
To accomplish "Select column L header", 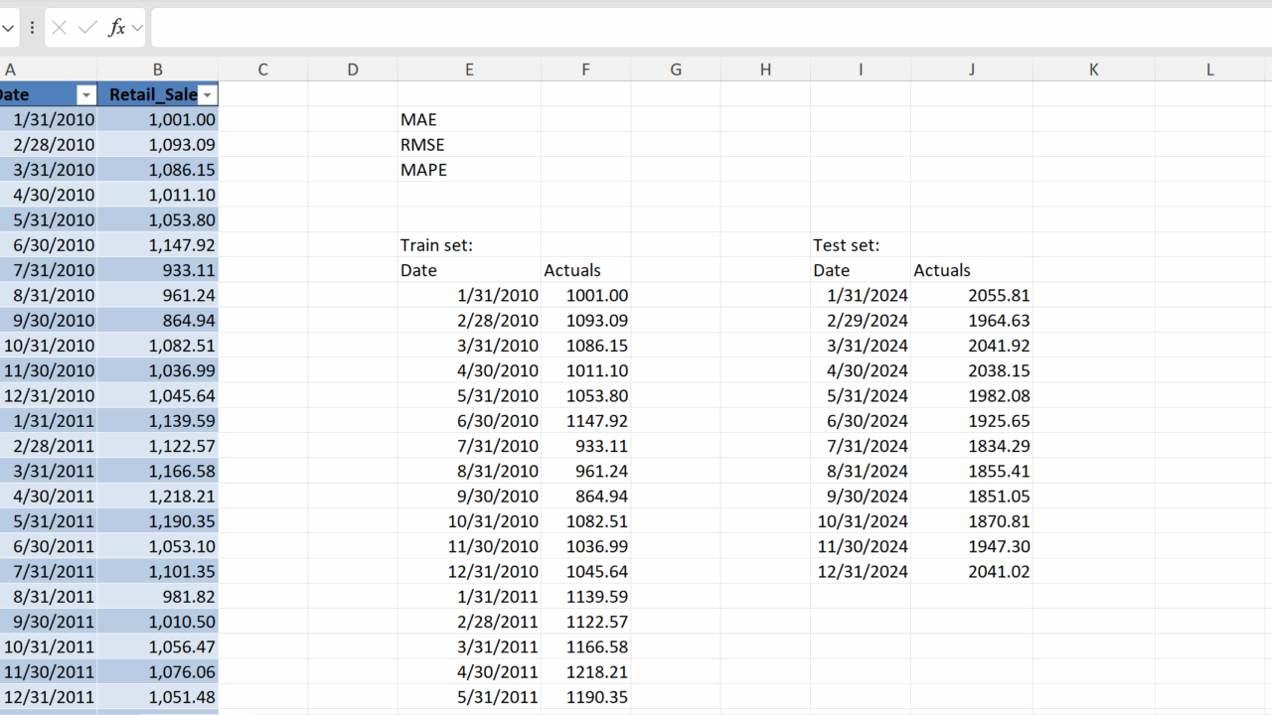I will coord(1209,70).
